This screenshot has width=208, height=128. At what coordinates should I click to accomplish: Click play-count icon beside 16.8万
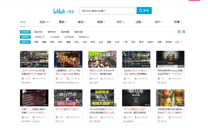(x=23, y=79)
